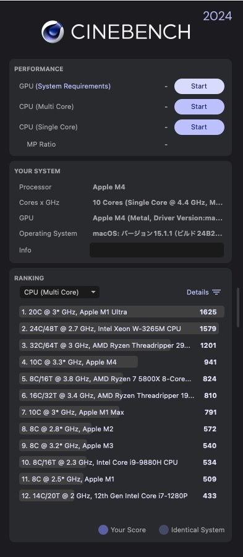The height and width of the screenshot is (557, 243).
Task: Start the CPU Multi Core benchmark
Action: 199,106
